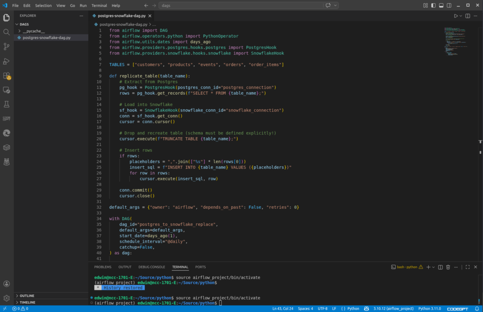Open the Edit menu

point(27,6)
